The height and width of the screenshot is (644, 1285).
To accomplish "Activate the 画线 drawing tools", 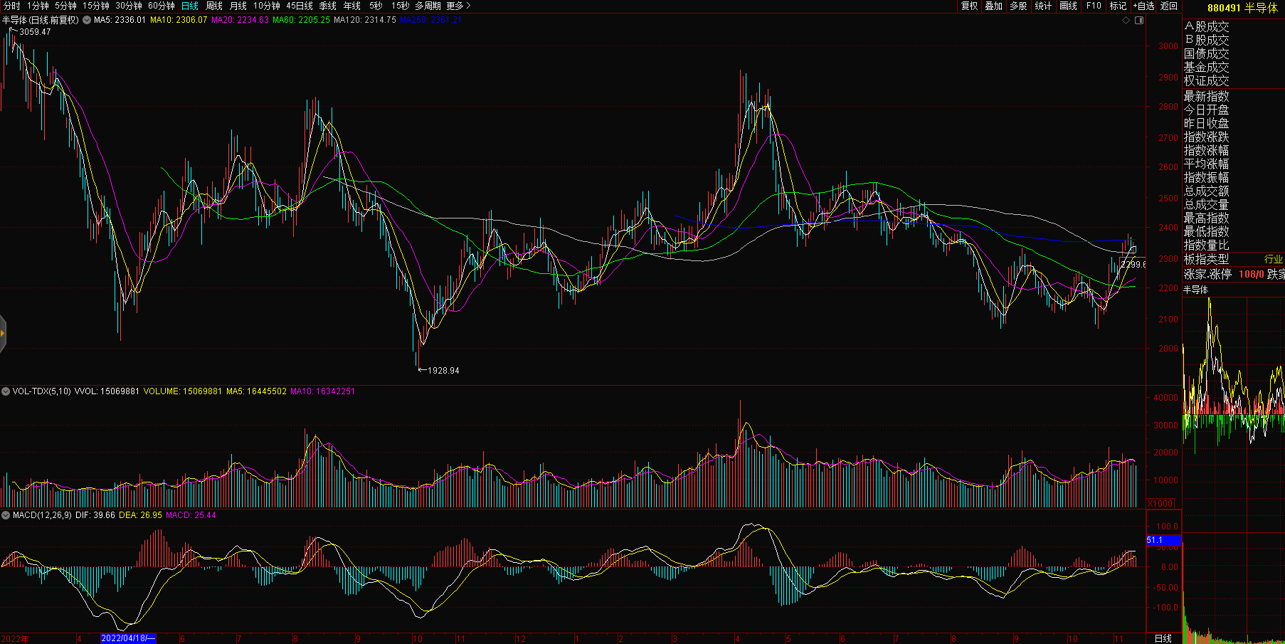I will (1069, 6).
